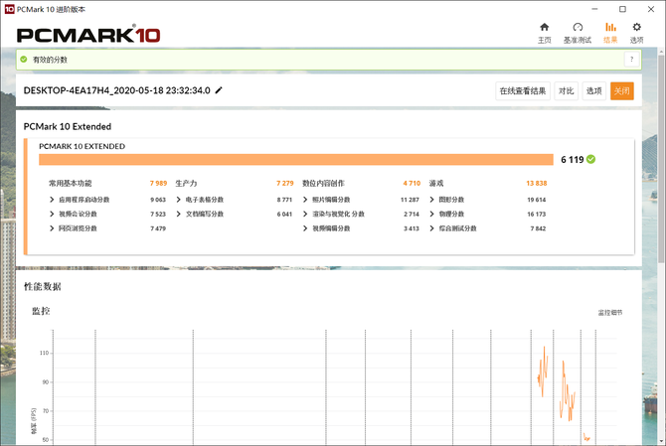Click the 监控 label
This screenshot has width=666, height=446.
tap(41, 311)
